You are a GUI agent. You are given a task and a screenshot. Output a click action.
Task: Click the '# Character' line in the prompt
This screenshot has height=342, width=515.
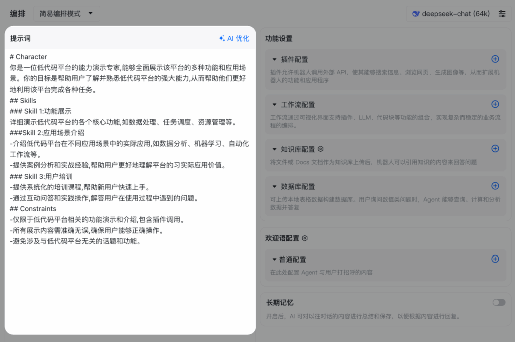click(28, 57)
